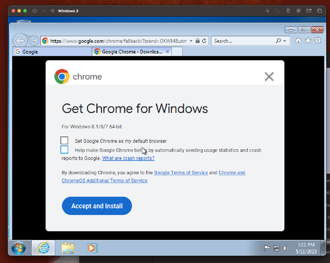Toggle VM full-screen arrows icon
The height and width of the screenshot is (263, 330).
pyautogui.click(x=277, y=11)
